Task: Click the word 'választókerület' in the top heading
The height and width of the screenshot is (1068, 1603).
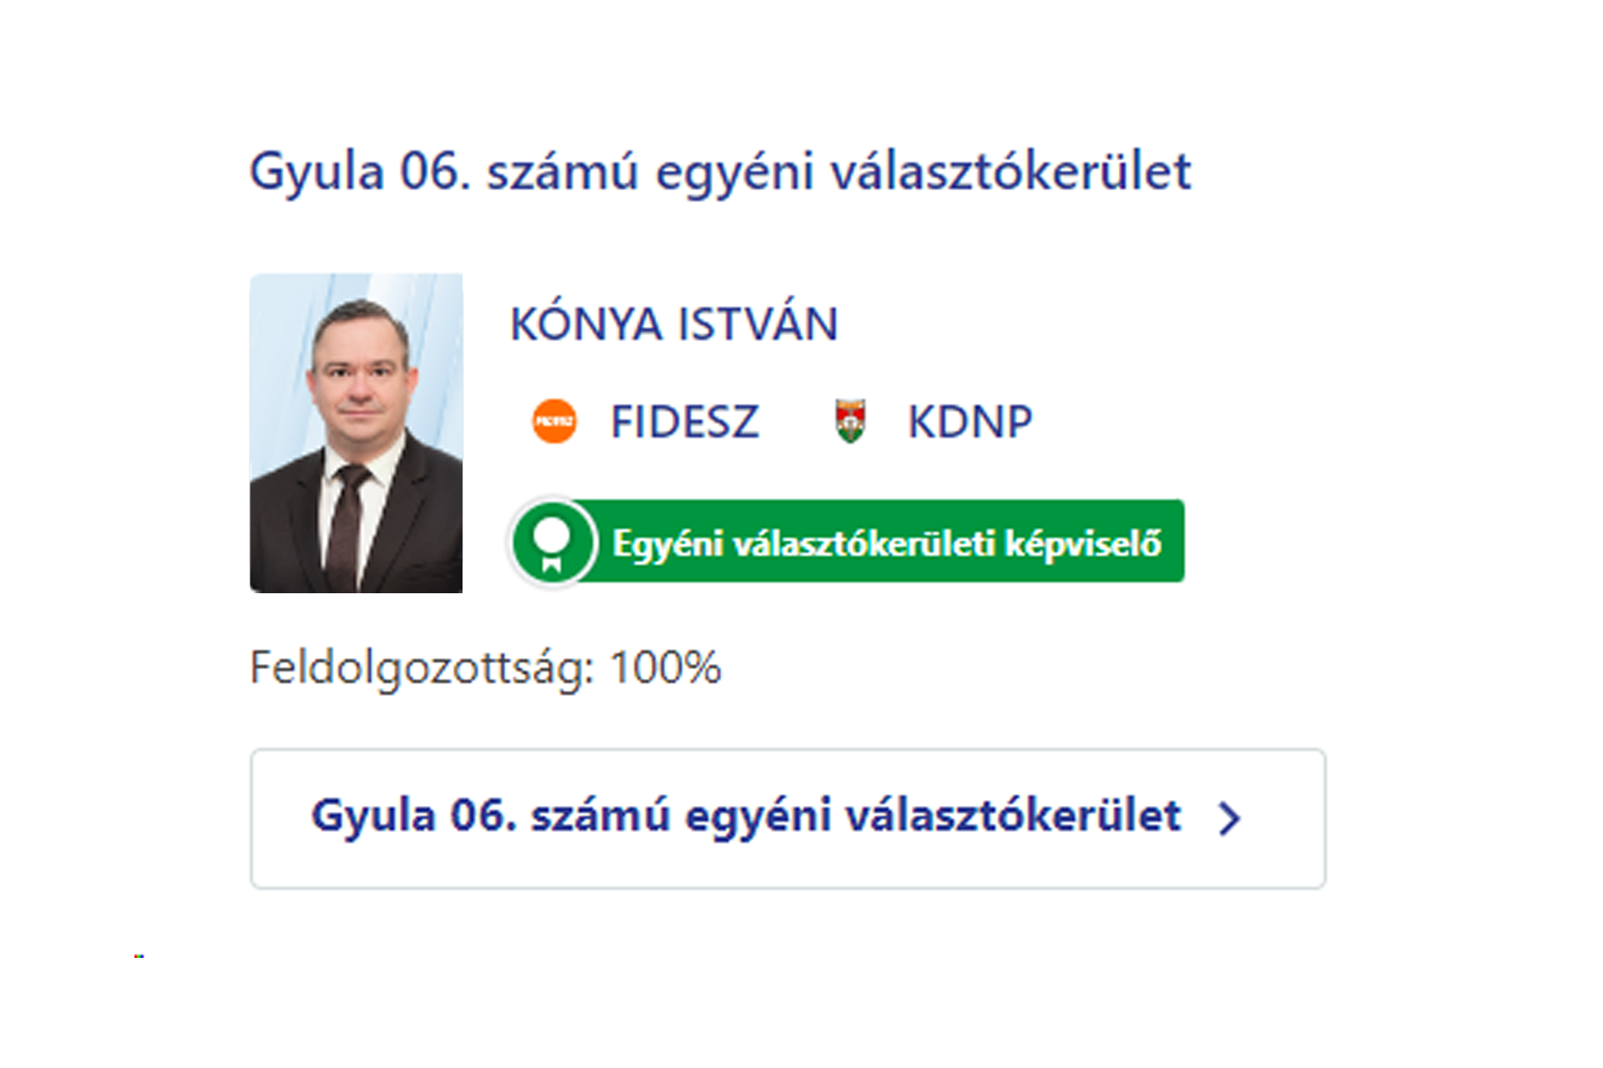Action: tap(1010, 172)
